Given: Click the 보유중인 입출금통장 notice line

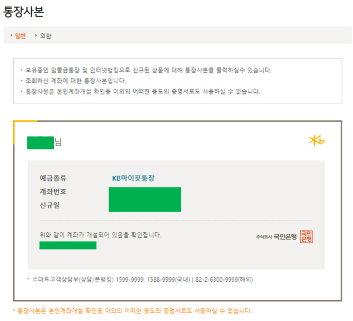Looking at the screenshot, I should tap(148, 70).
